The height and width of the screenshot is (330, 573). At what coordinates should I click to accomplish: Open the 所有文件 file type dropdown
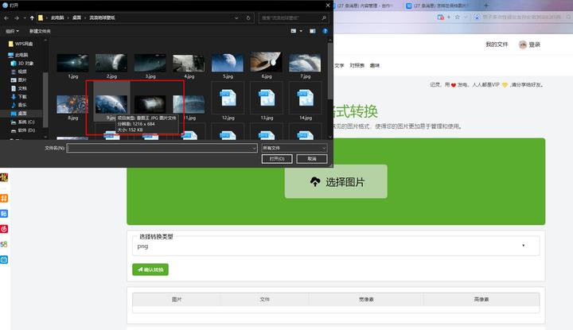[294, 148]
